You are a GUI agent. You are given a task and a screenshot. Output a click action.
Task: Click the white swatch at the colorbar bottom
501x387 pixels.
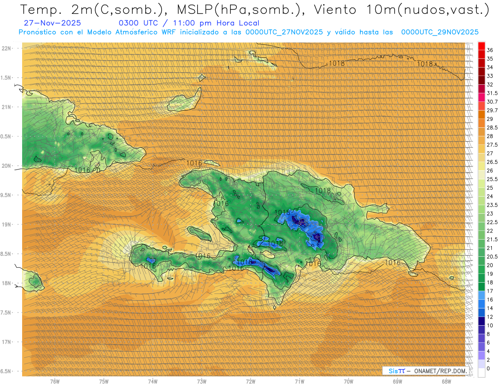(481, 373)
